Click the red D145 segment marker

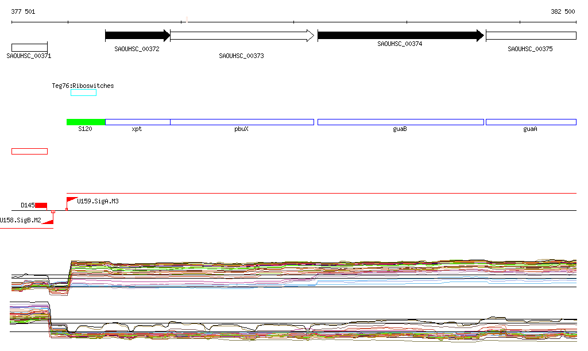(x=41, y=205)
